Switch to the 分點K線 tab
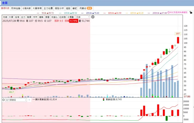The image size is (194, 123). [x=26, y=8]
